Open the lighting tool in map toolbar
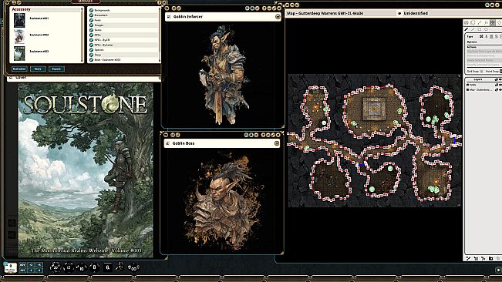 click(499, 22)
